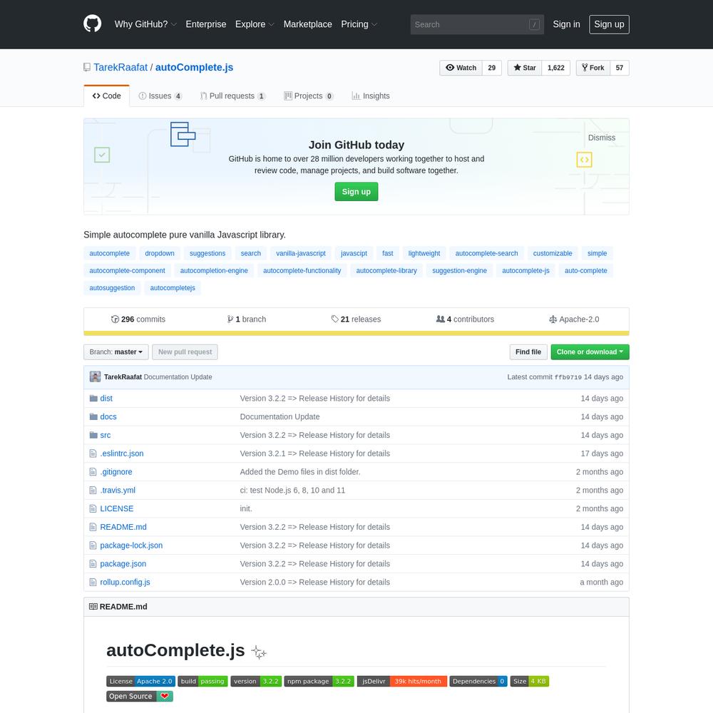Click the scale icon beside Apache-2.0
The width and height of the screenshot is (713, 713).
click(x=553, y=319)
